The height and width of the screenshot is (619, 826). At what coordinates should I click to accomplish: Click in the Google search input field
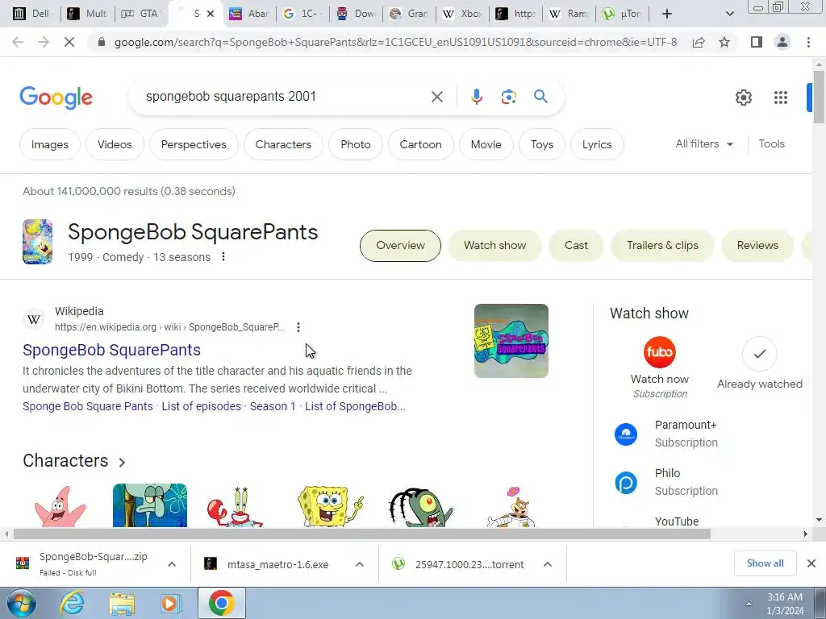(x=285, y=97)
